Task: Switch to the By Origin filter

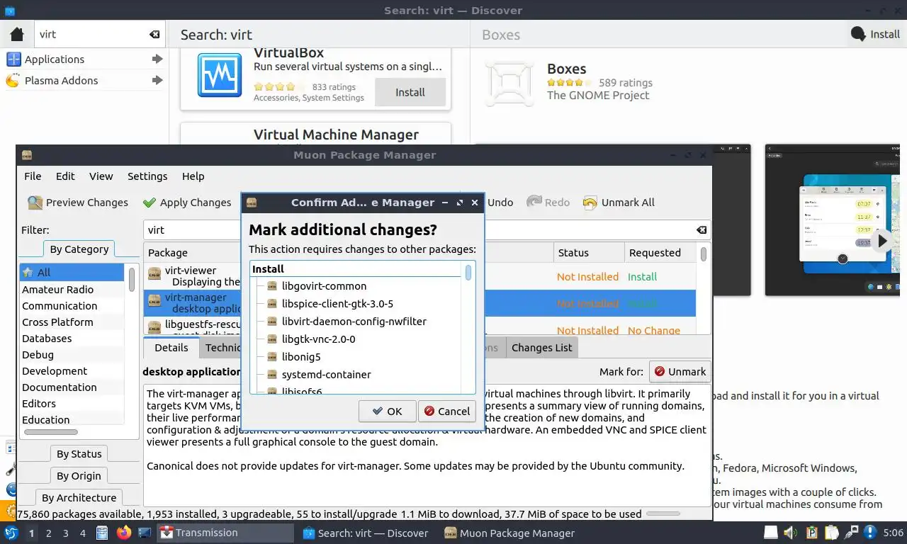Action: pos(79,476)
